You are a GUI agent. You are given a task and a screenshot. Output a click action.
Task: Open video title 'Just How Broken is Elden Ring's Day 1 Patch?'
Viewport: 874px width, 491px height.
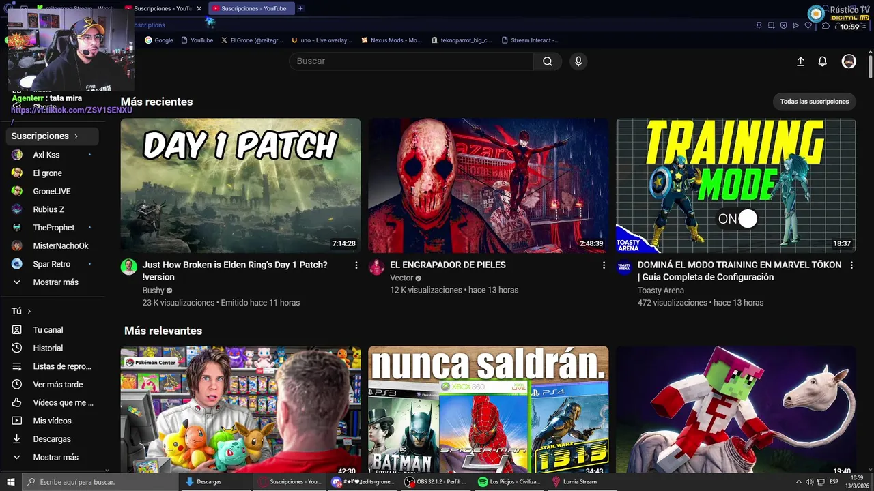235,271
